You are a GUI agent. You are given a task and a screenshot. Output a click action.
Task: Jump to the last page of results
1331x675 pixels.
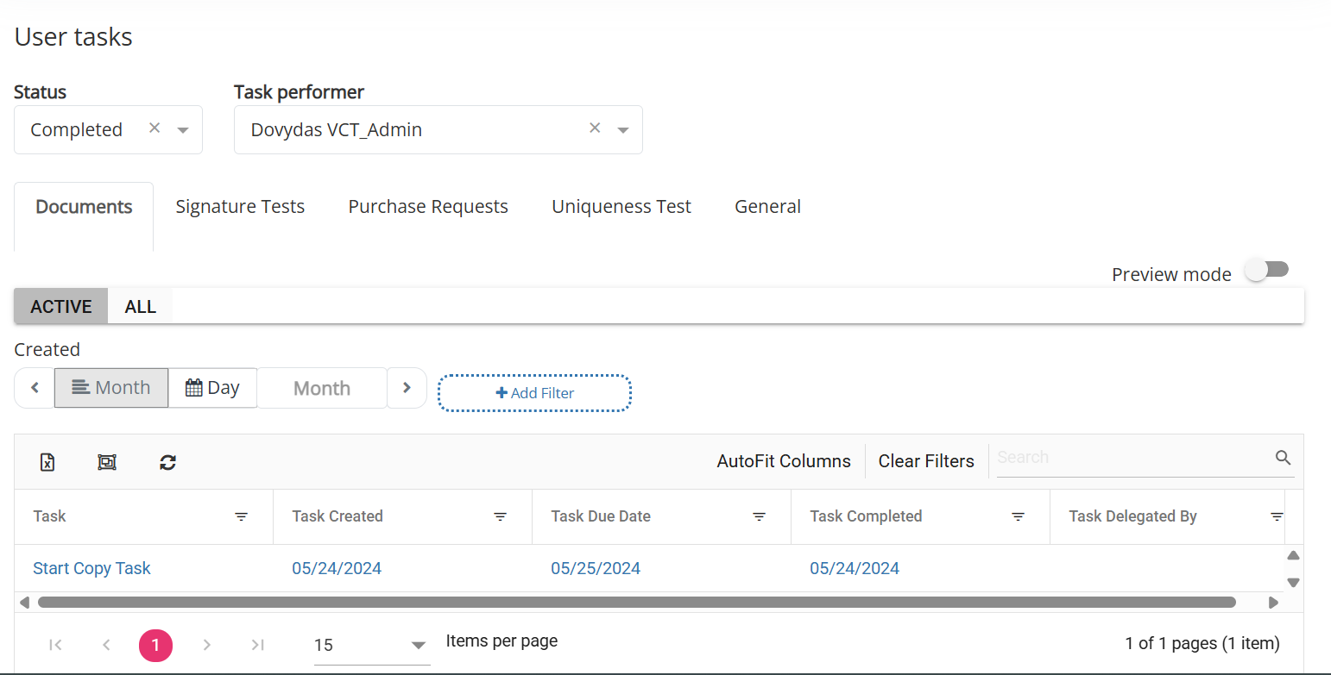(x=256, y=644)
